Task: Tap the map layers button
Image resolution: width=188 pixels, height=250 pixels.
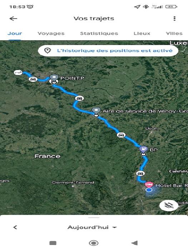Action: tap(169, 205)
